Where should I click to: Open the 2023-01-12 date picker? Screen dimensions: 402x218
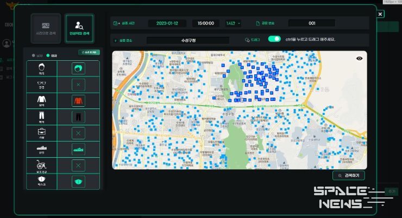pyautogui.click(x=171, y=23)
